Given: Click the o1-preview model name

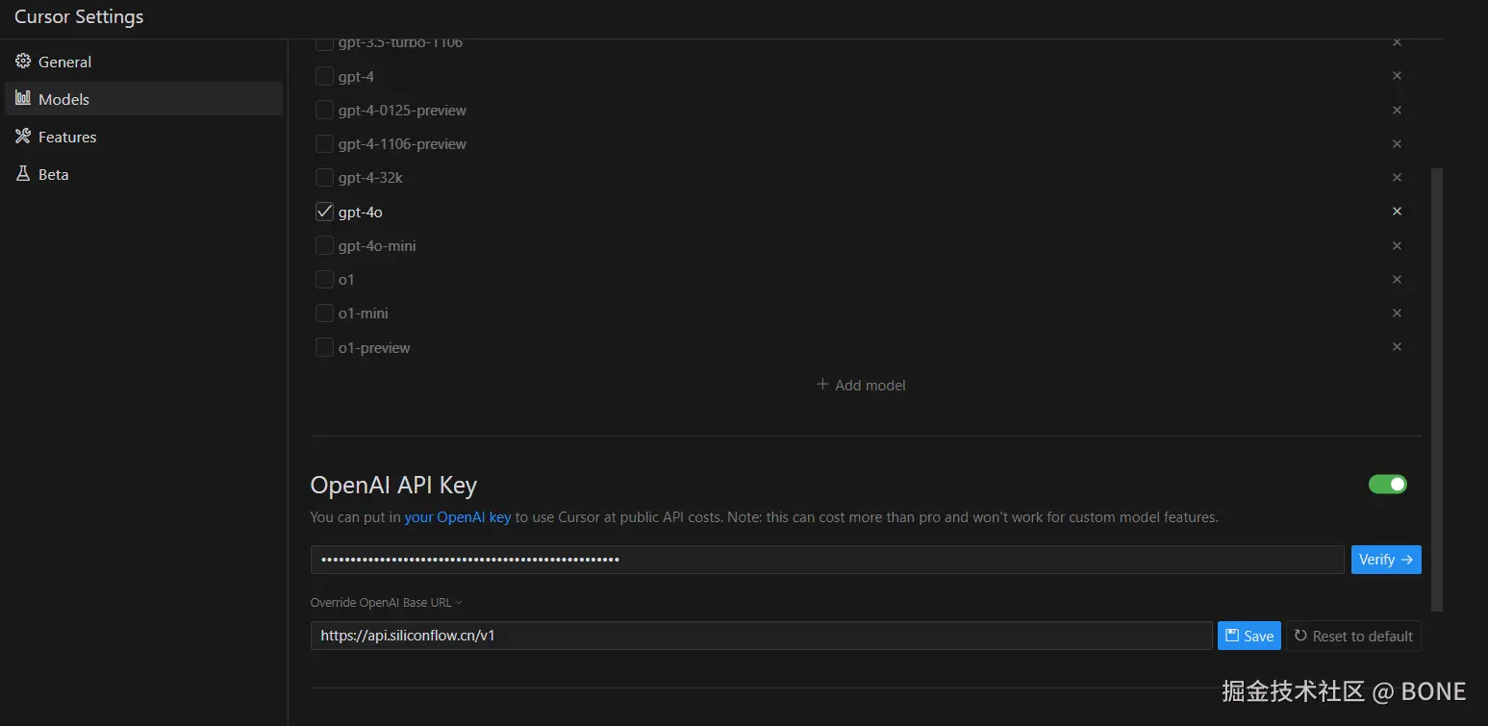Looking at the screenshot, I should (374, 347).
